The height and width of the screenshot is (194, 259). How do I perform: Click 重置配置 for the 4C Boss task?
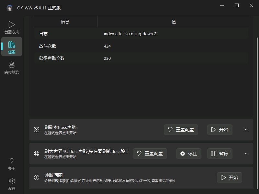(x=150, y=154)
